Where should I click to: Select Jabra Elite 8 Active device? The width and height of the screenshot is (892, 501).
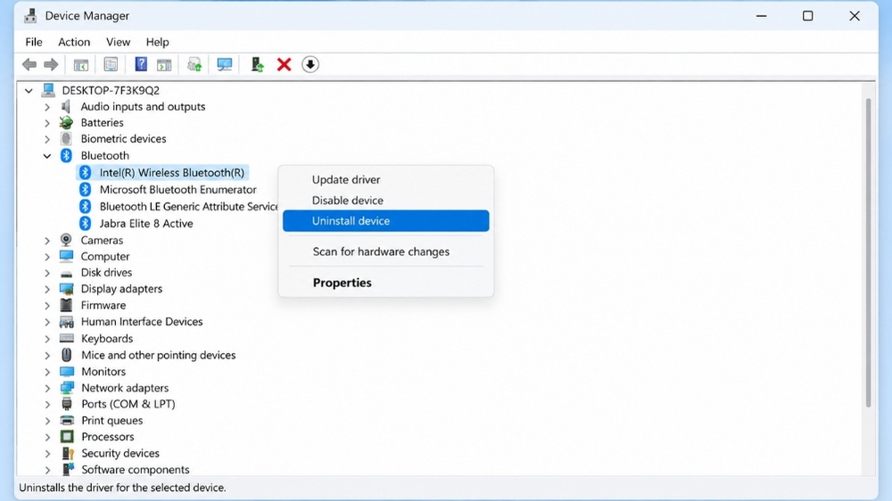pyautogui.click(x=146, y=224)
